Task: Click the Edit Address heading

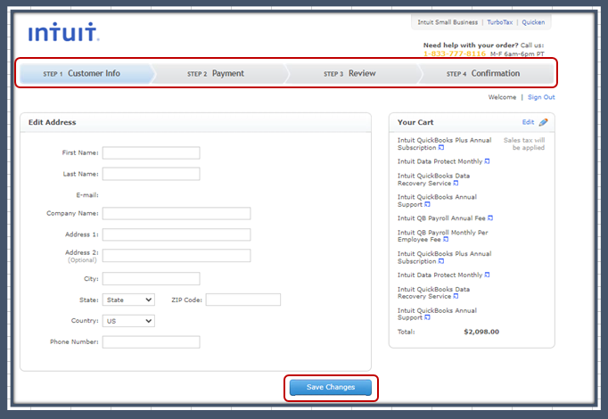Action: pos(52,122)
